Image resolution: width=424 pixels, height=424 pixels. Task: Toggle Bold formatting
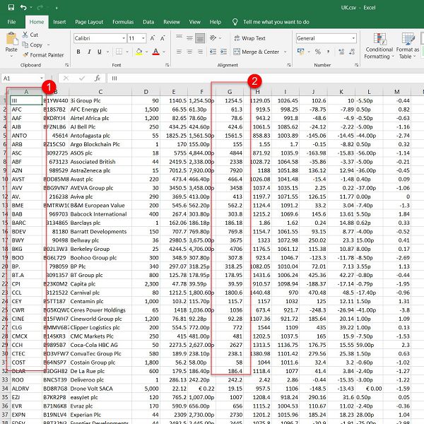pos(78,52)
